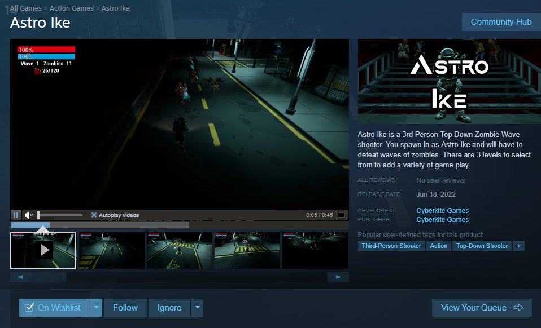The height and width of the screenshot is (328, 541).
Task: Click the right arrow of the thumbnail strip
Action: pyautogui.click(x=338, y=277)
